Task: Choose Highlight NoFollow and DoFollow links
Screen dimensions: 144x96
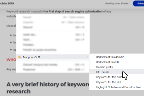Action: coord(119,87)
